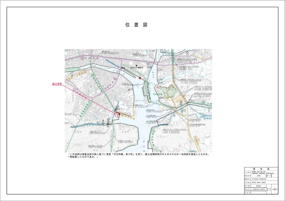Click the green Godaisan park area
285x201 pixels.
tap(169, 92)
